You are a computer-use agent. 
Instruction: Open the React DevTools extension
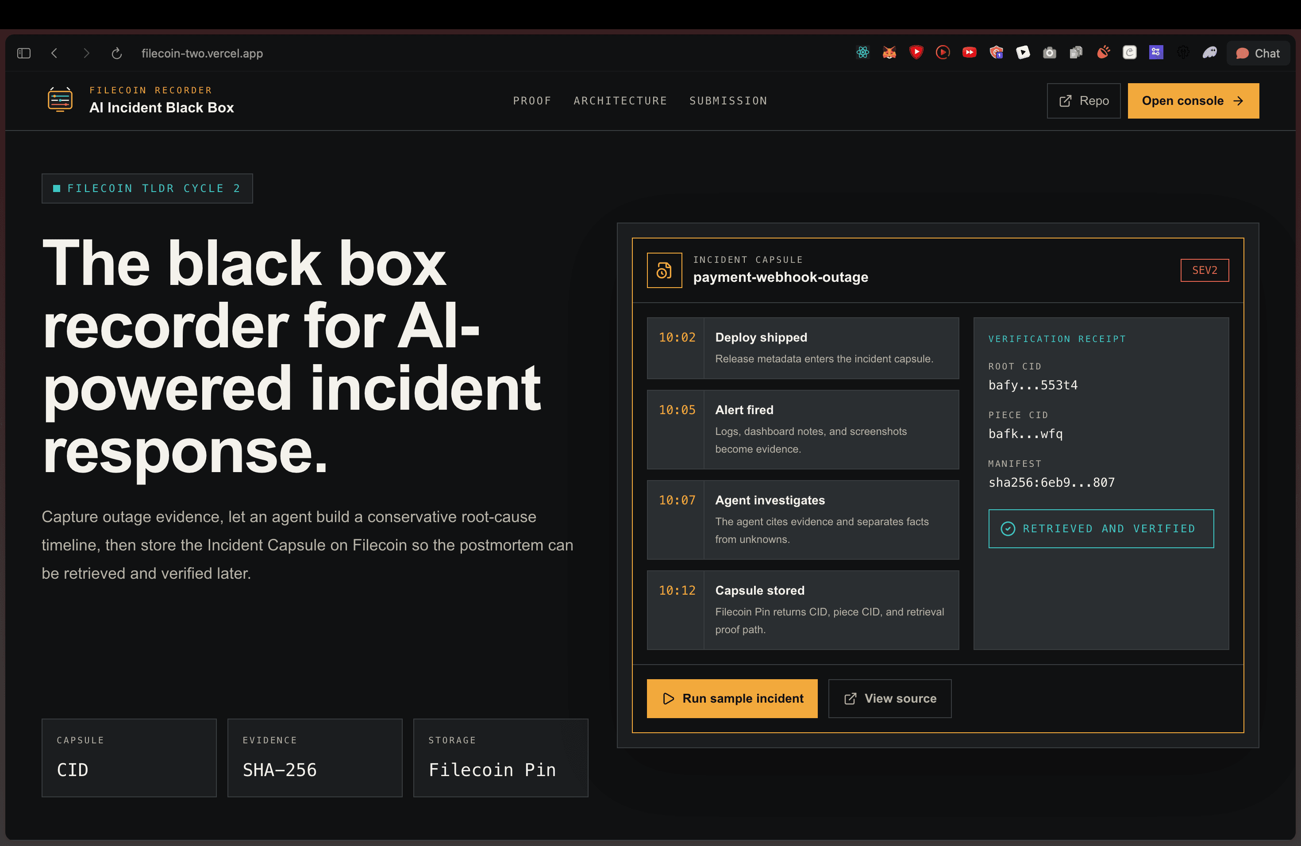pos(862,53)
